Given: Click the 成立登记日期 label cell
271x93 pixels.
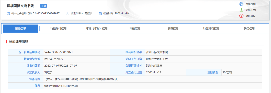Looking at the screenshot, I should point(127,72).
